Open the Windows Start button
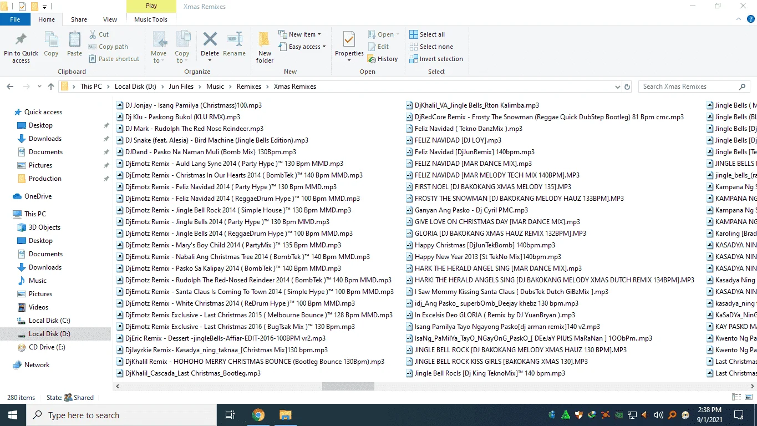The width and height of the screenshot is (757, 426). [13, 415]
